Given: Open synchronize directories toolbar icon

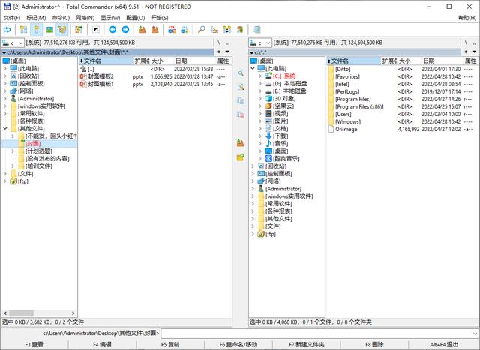Looking at the screenshot, I should (227, 30).
